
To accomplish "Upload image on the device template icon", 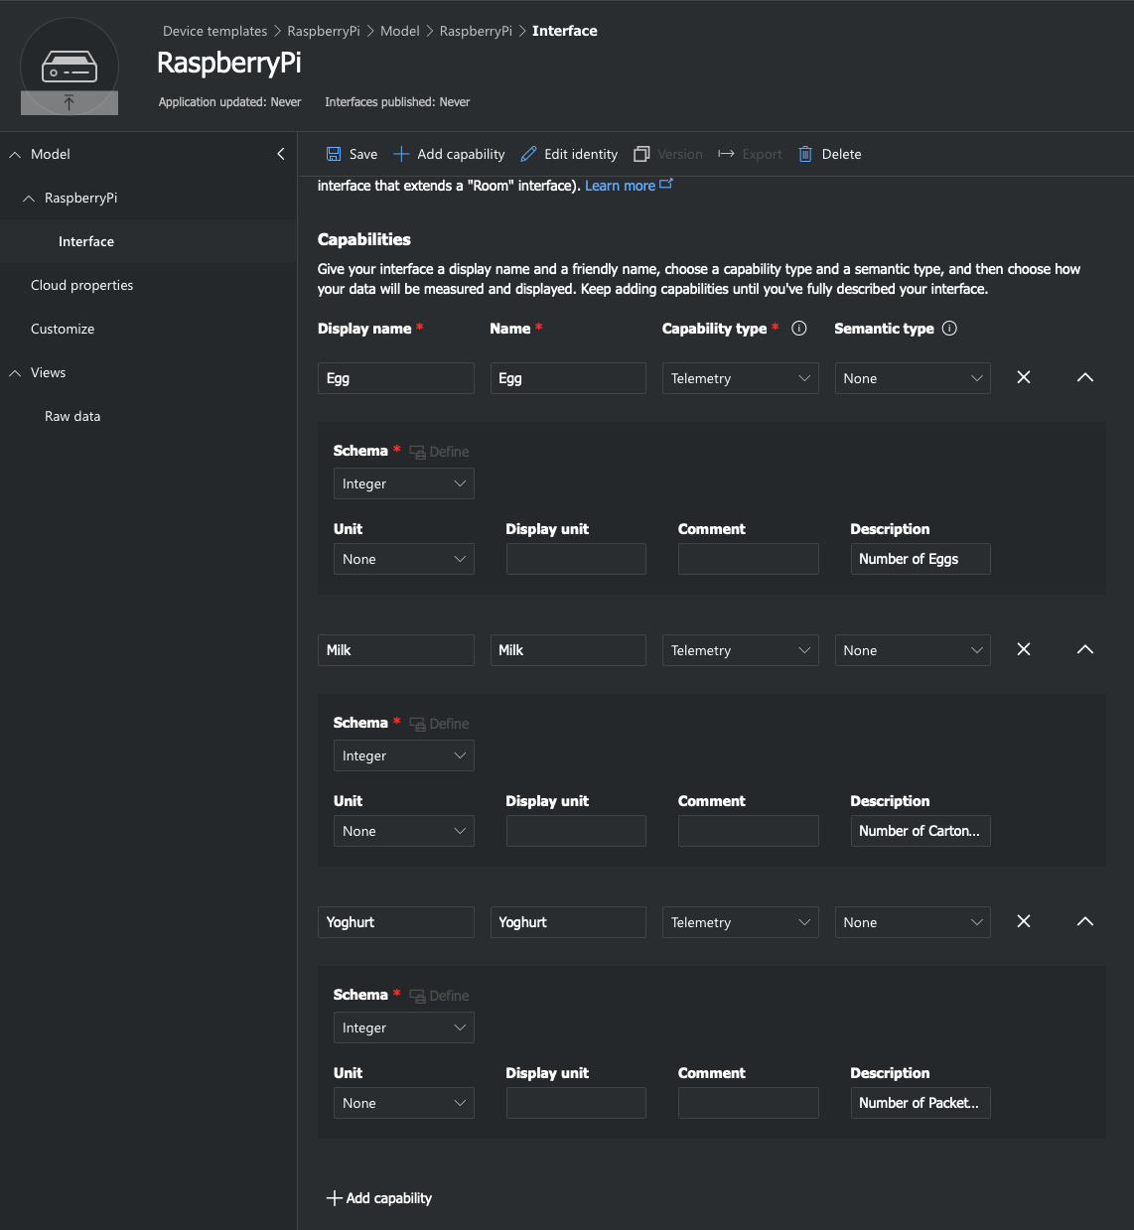I will (70, 102).
